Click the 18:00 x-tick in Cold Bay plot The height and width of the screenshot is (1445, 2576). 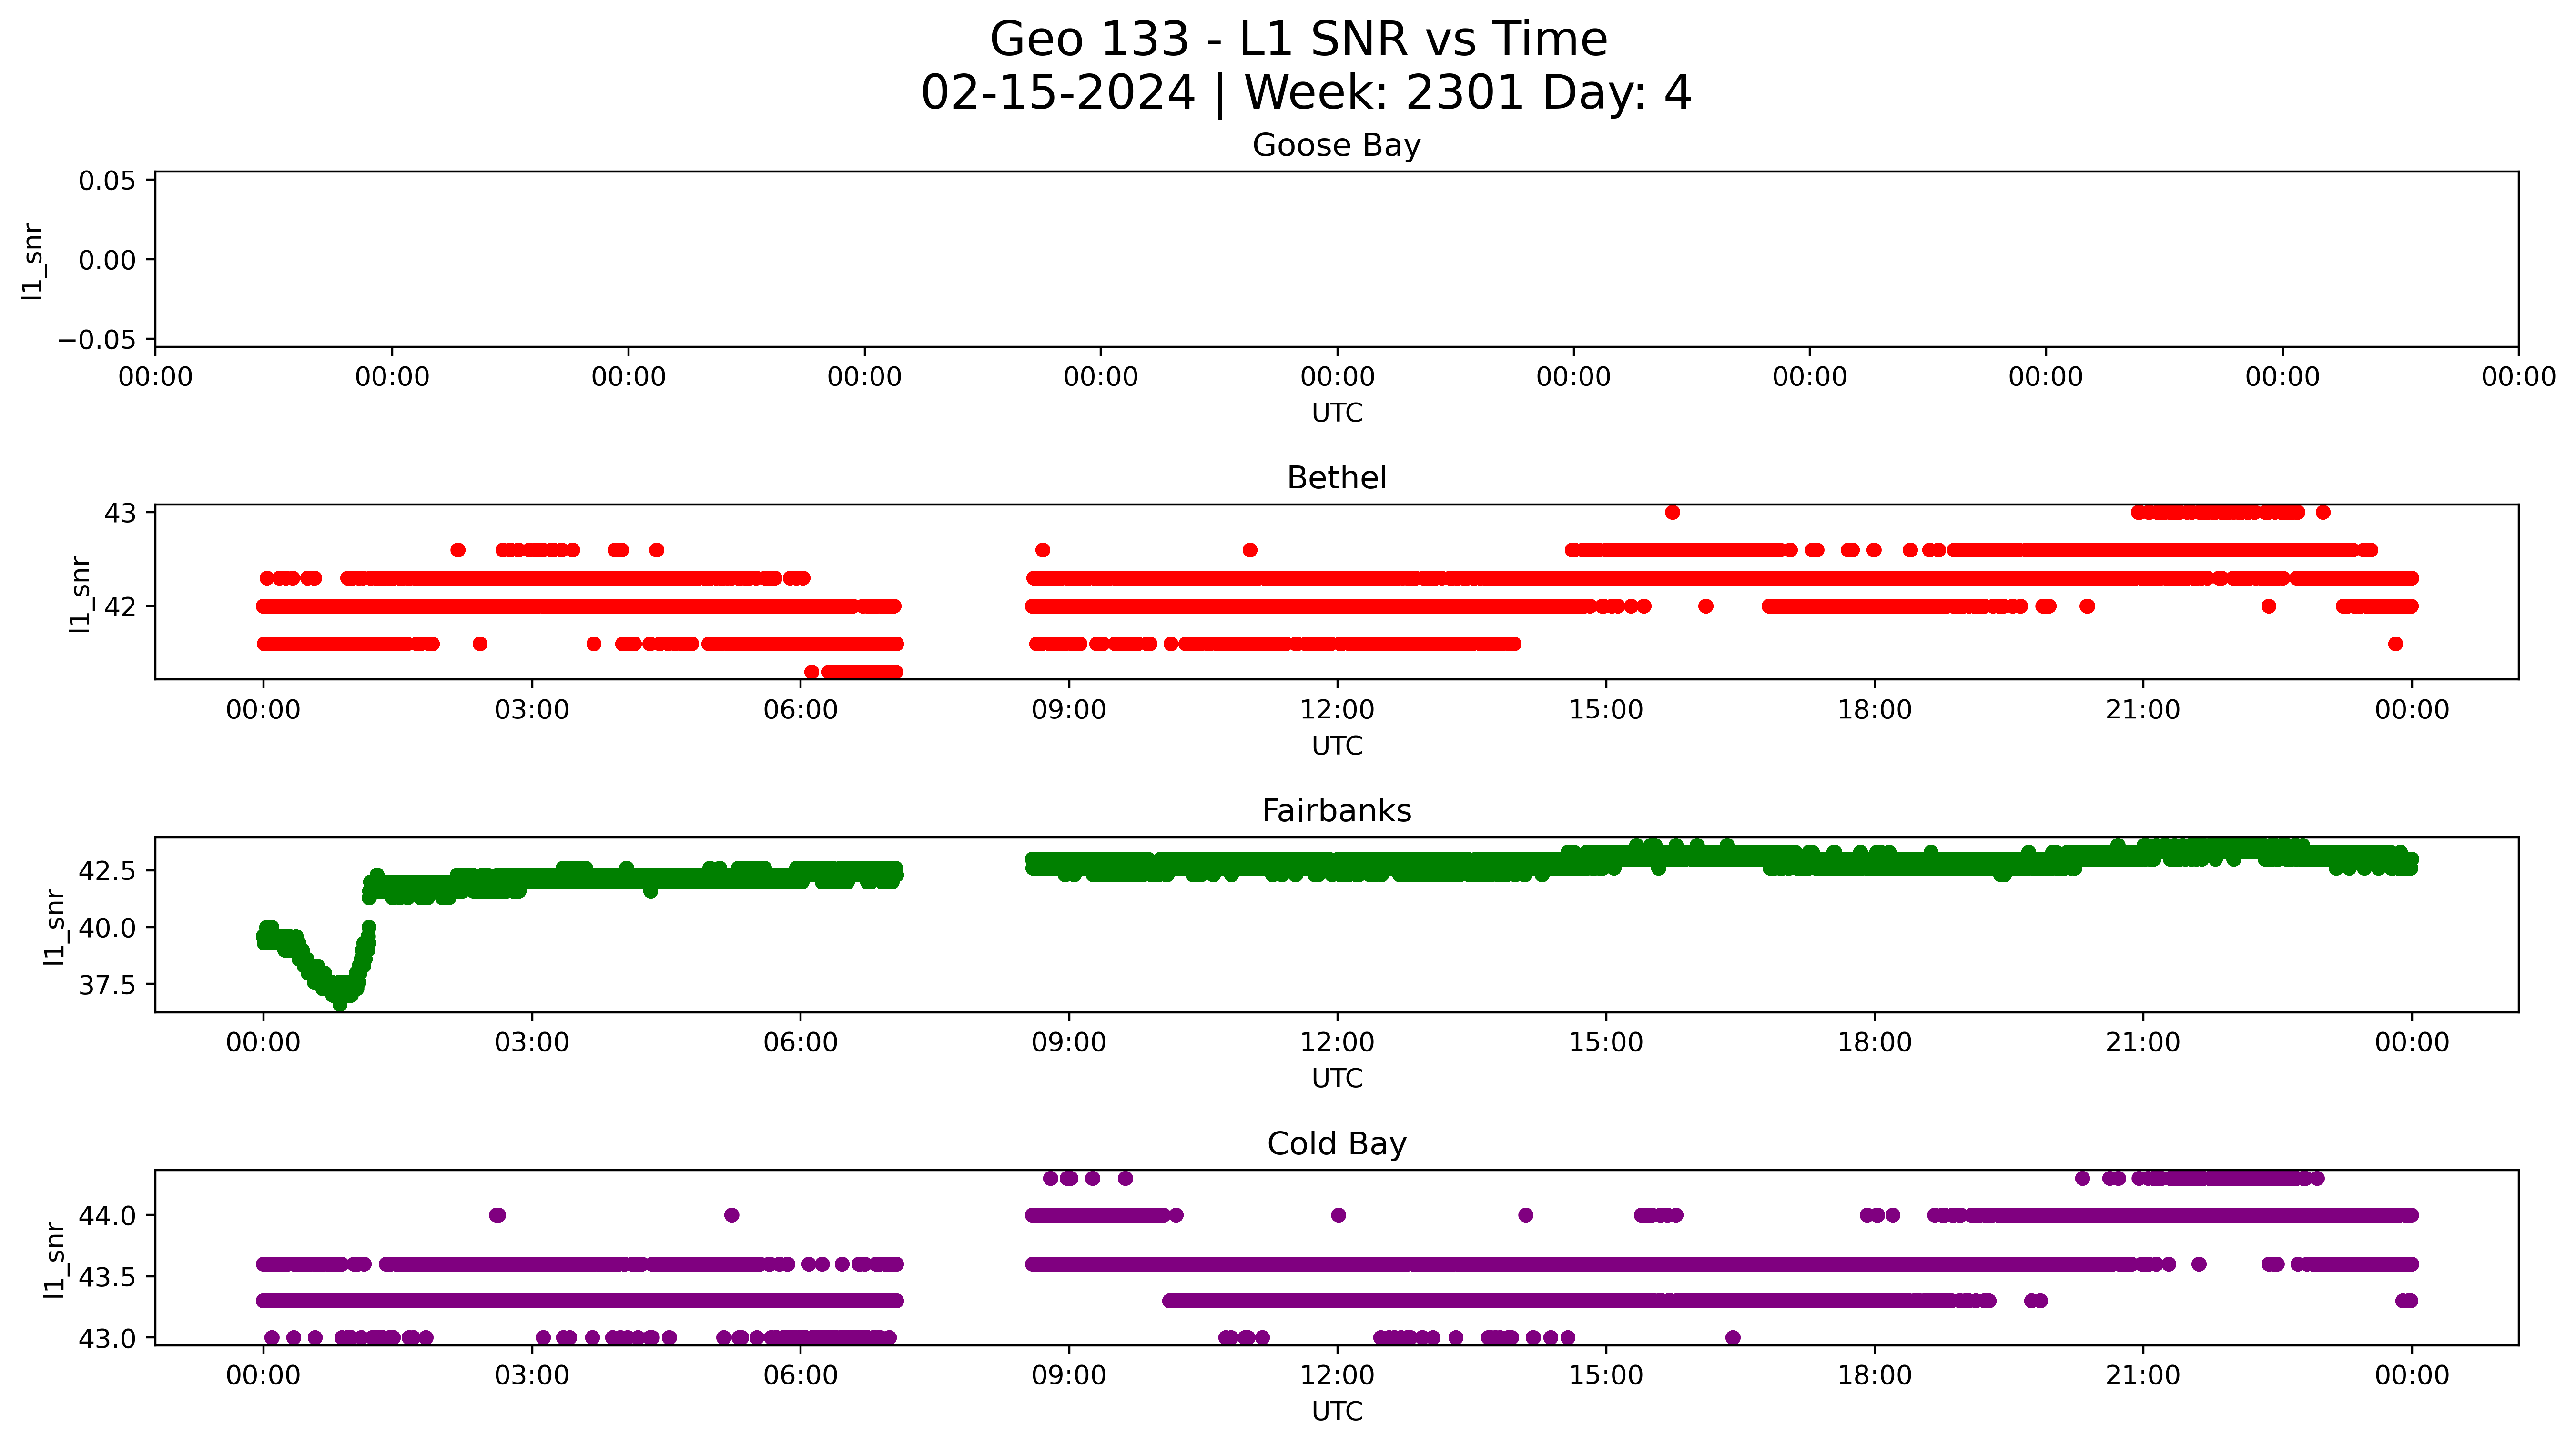tap(1874, 1375)
